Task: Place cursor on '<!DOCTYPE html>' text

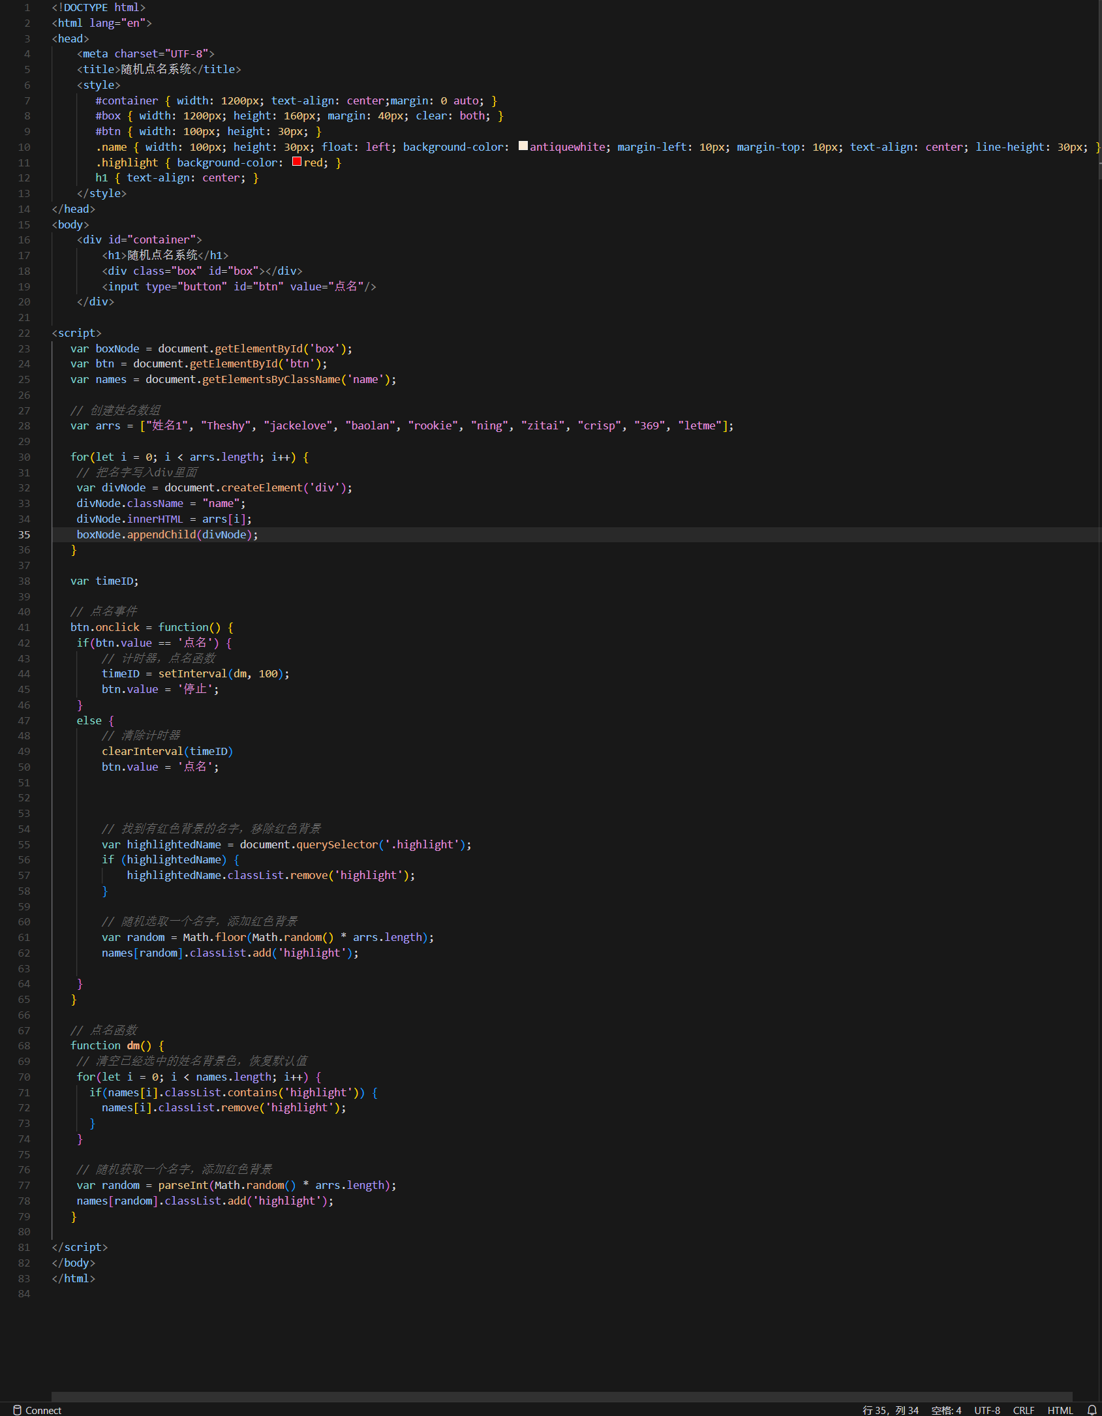Action: (99, 7)
